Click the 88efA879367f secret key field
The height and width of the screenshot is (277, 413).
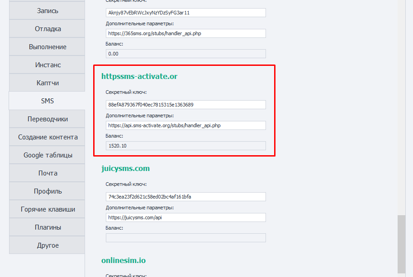[186, 105]
